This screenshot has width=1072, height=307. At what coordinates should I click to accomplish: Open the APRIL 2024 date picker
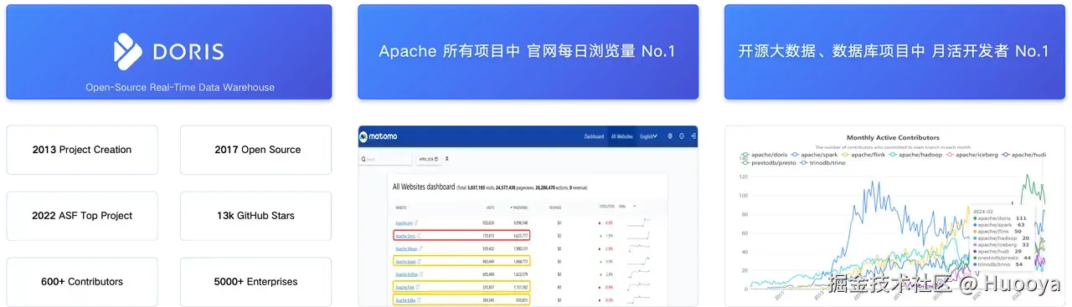(x=429, y=159)
